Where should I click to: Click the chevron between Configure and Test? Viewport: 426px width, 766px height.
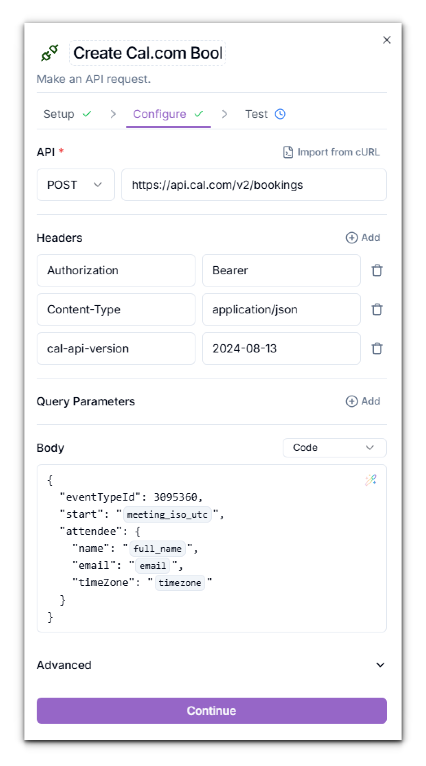(224, 114)
